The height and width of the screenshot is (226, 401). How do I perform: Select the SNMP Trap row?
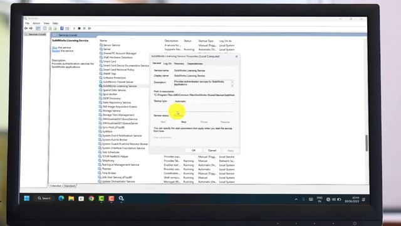point(110,73)
